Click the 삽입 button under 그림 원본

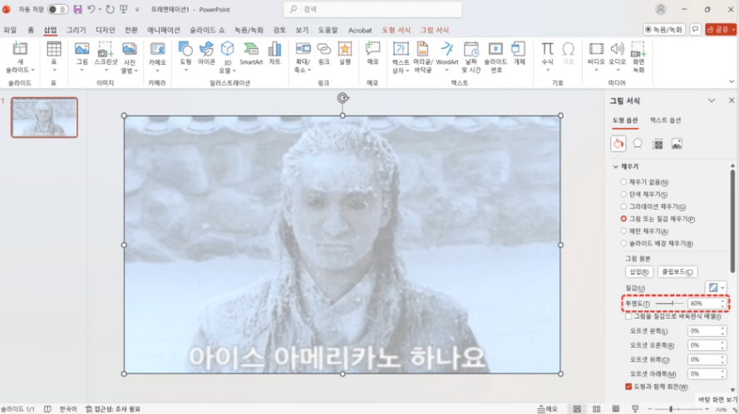[638, 271]
